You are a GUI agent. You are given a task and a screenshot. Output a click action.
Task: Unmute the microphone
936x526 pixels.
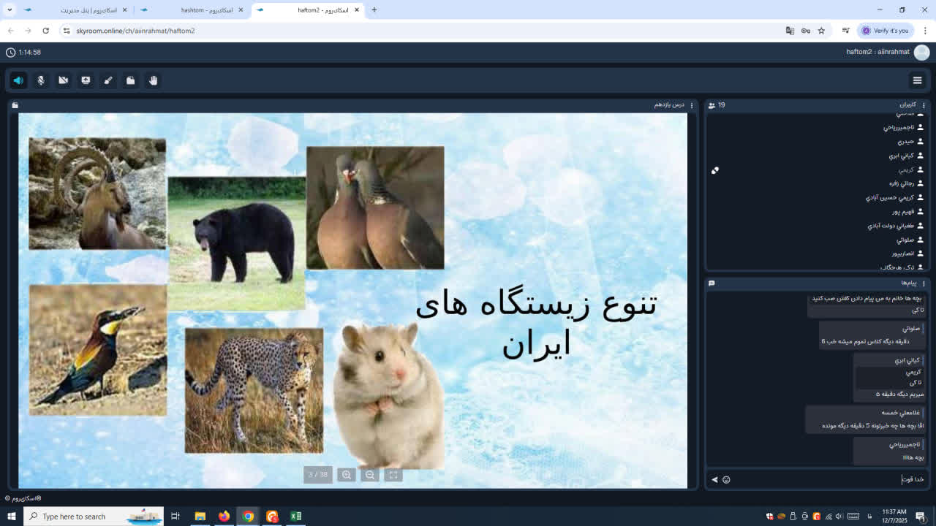point(41,80)
